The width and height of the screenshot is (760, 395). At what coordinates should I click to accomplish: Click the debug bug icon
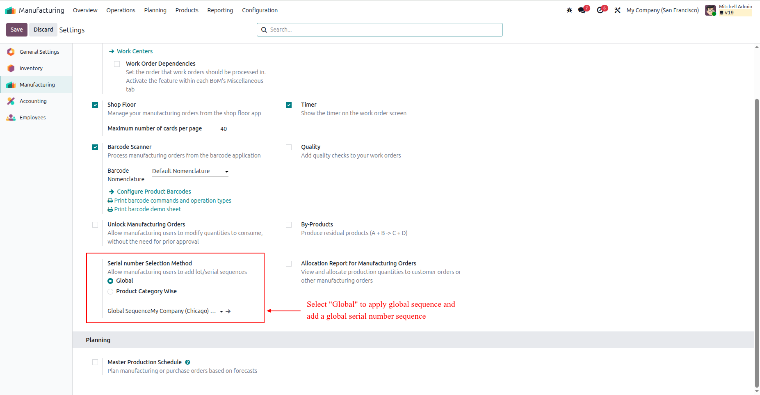569,10
